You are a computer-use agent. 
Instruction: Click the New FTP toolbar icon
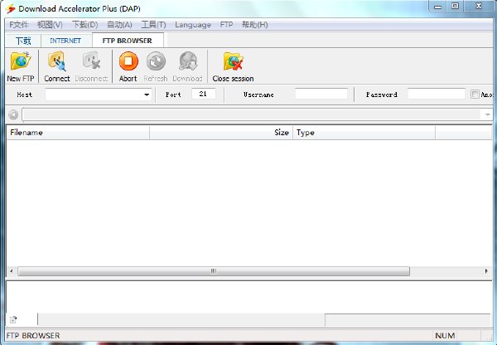coord(21,61)
